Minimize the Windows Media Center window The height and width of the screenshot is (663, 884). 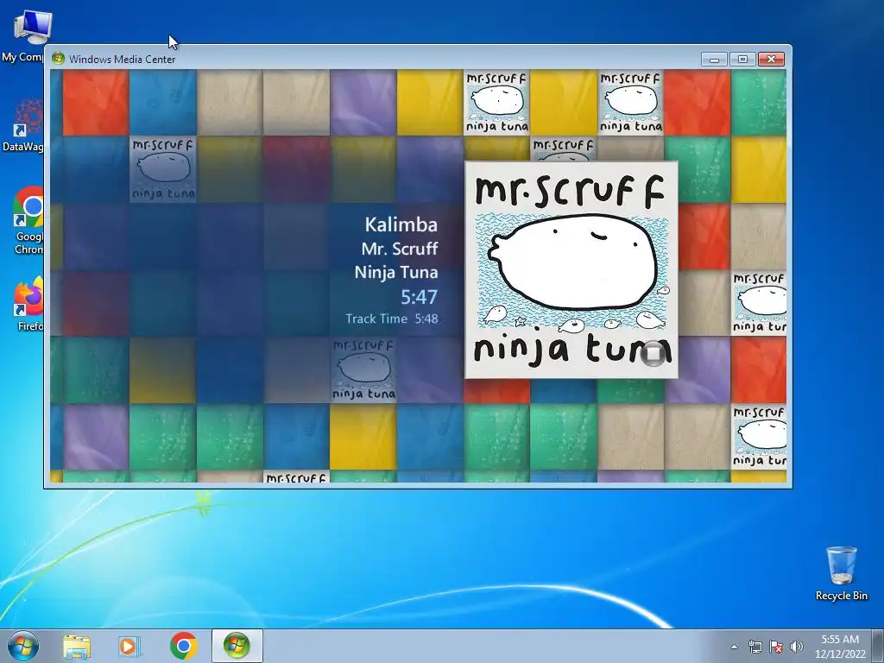point(714,60)
